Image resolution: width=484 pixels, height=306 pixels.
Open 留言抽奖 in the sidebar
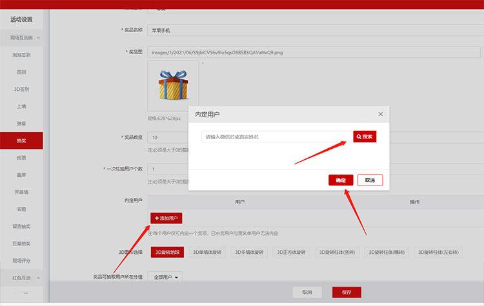click(x=21, y=226)
